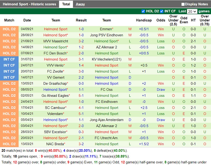This screenshot has height=165, width=211.
Task: Switch to the Away tab
Action: pyautogui.click(x=80, y=4)
